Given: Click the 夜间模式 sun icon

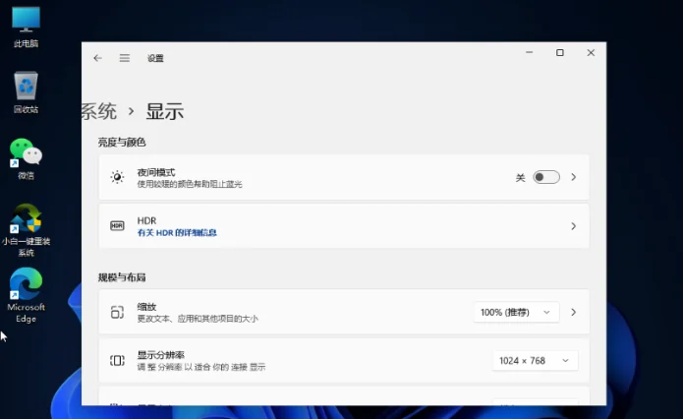Looking at the screenshot, I should (x=117, y=177).
